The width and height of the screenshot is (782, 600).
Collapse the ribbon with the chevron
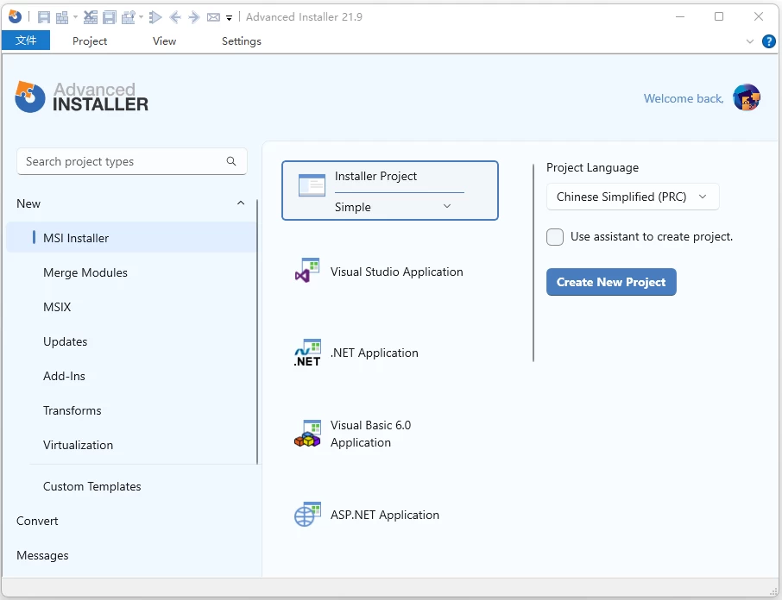click(x=749, y=41)
